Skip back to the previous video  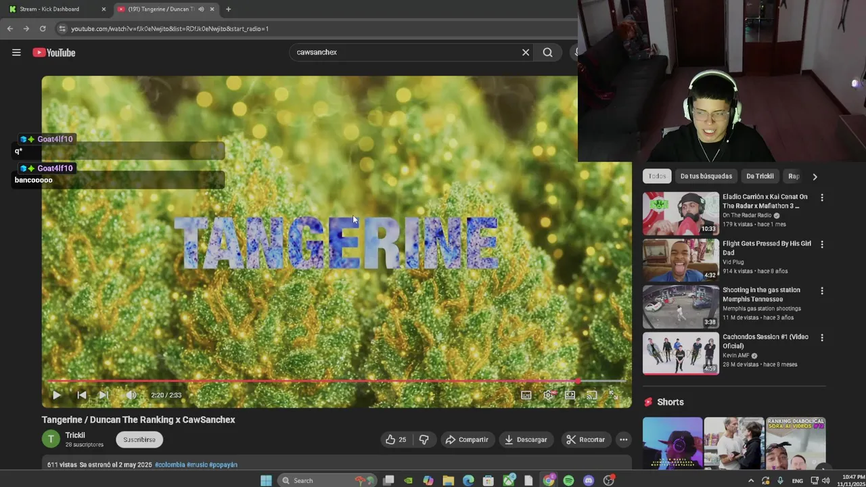coord(81,395)
